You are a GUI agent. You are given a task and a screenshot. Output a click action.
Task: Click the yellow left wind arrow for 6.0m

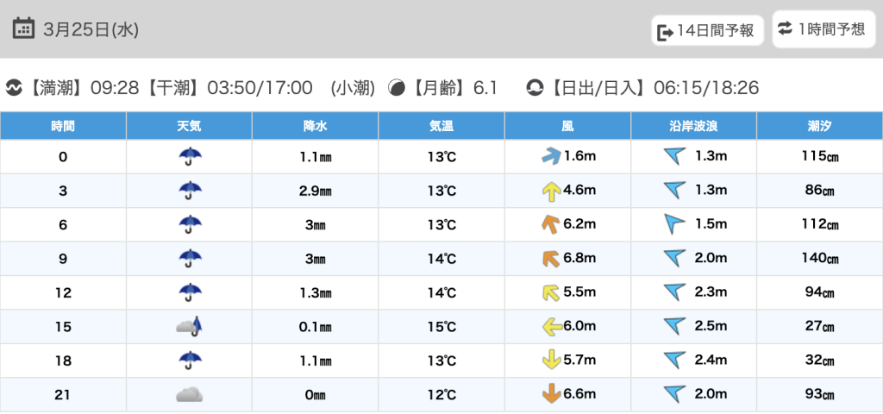[550, 326]
